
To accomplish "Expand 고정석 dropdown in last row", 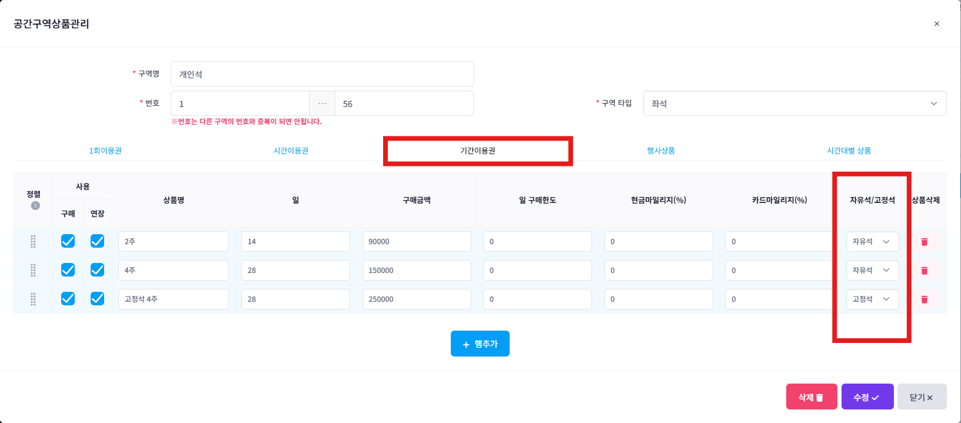I will point(872,299).
